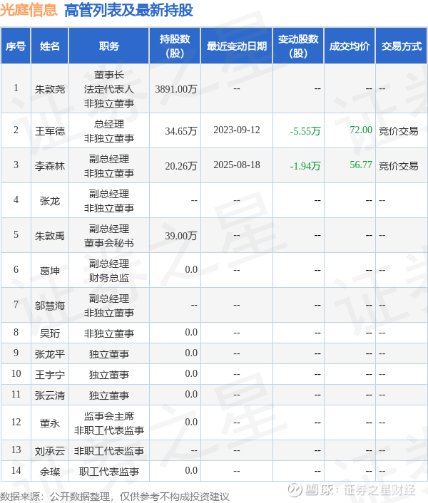Select the name 王宇宁
Viewport: 428px width, 503px height.
50,375
